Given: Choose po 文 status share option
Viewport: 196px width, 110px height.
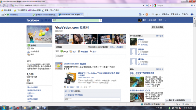Looking at the screenshot, I should [x=64, y=52].
